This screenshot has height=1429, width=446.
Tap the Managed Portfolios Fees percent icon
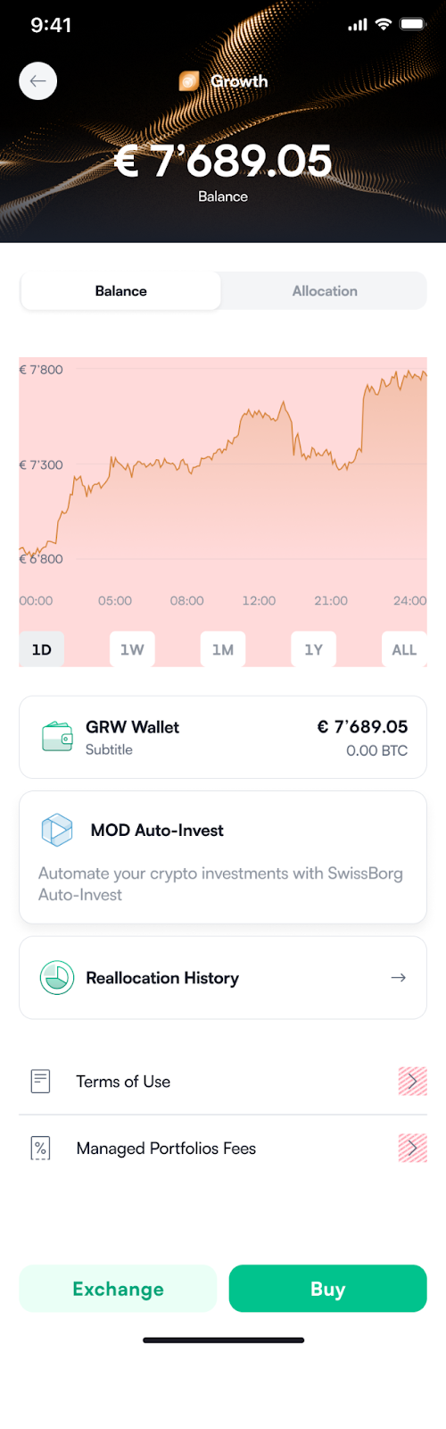tap(41, 1148)
